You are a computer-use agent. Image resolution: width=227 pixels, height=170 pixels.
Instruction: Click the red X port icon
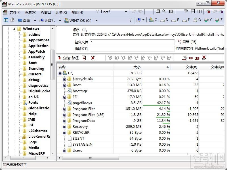tap(204, 58)
